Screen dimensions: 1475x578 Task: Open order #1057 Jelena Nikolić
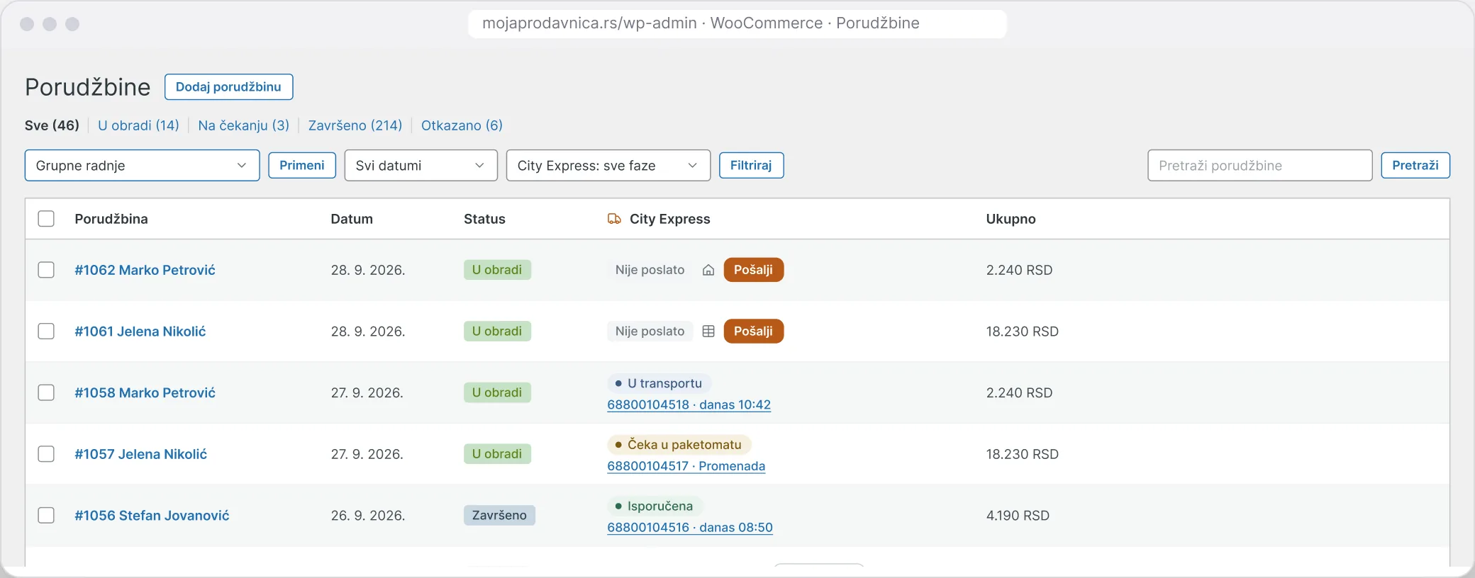pos(140,454)
